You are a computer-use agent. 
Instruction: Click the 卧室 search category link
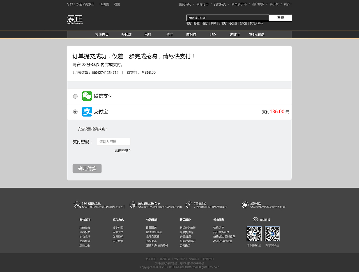(197, 24)
